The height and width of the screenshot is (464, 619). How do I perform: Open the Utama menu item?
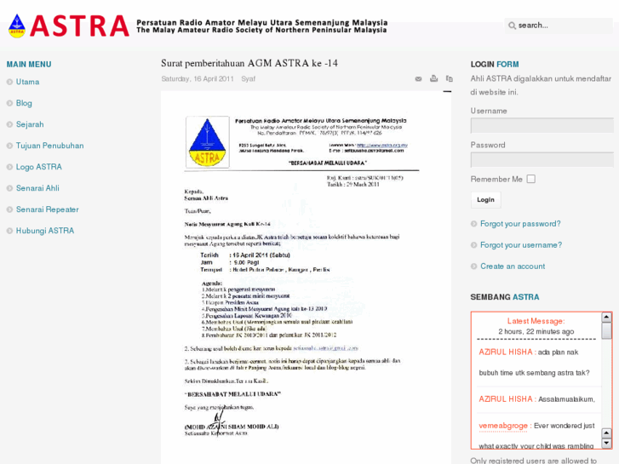27,82
